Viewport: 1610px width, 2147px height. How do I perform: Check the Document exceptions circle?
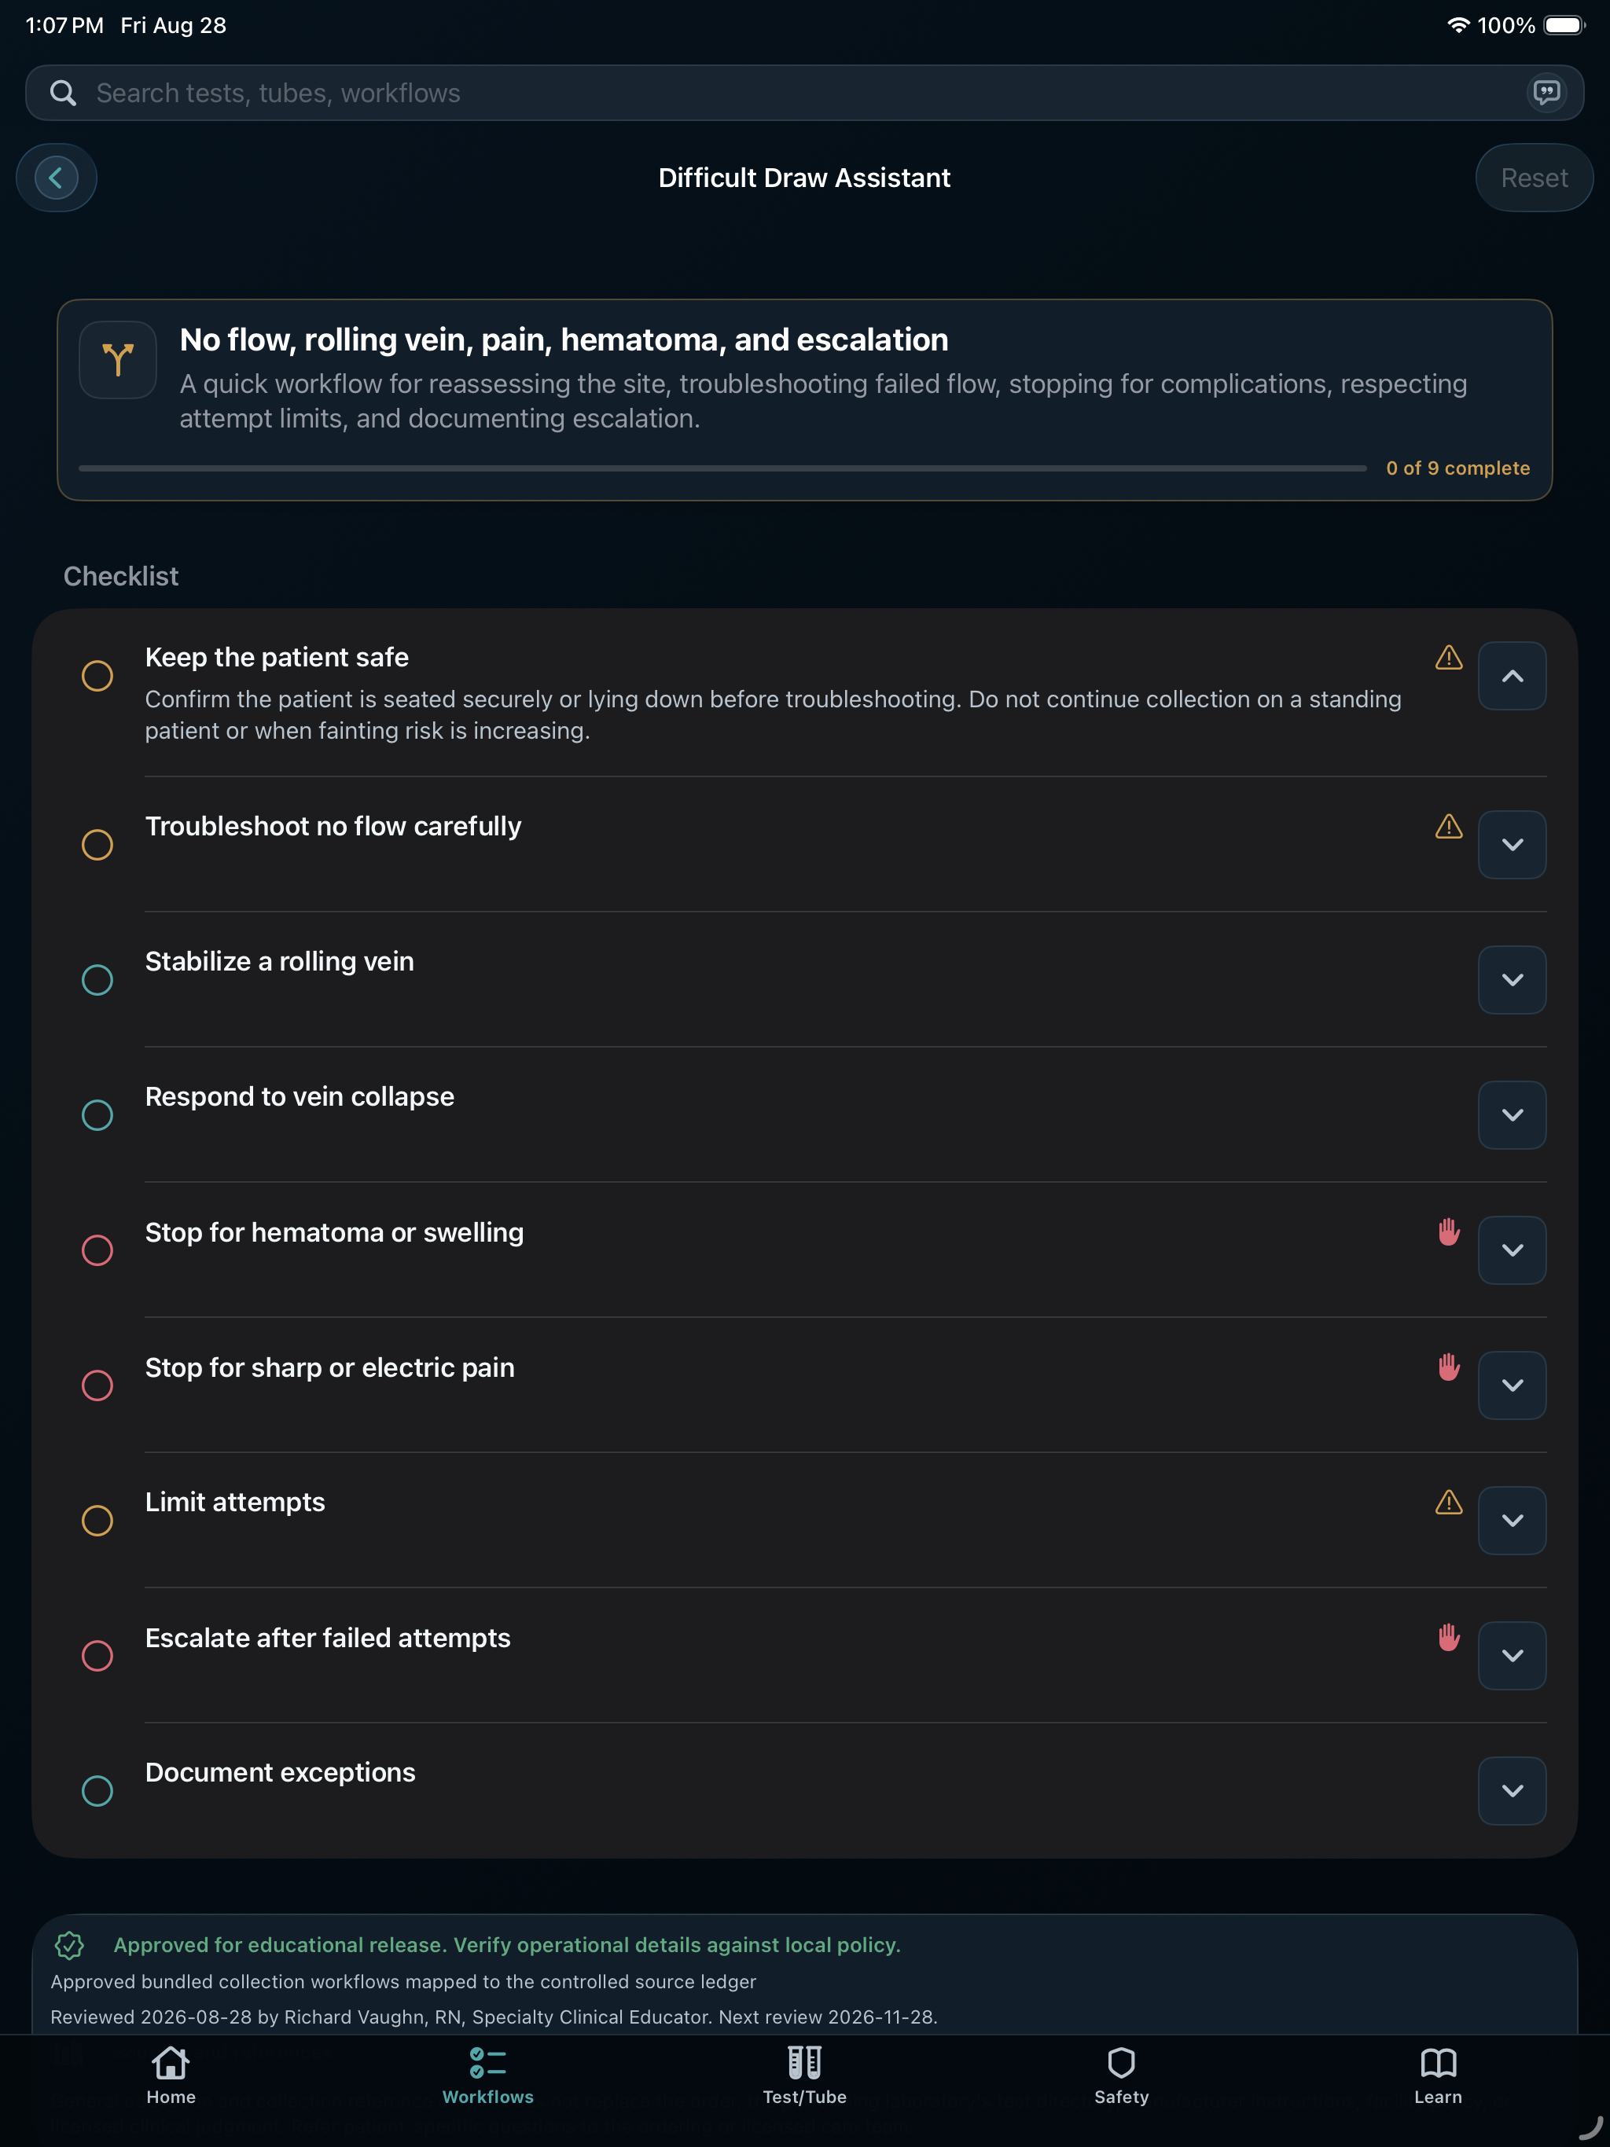pos(97,1791)
